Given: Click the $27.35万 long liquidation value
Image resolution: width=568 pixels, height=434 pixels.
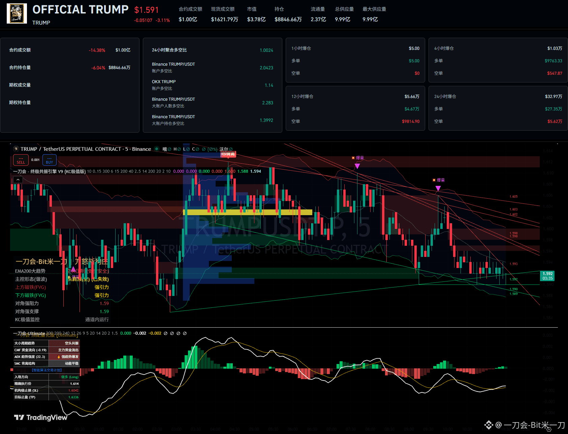Looking at the screenshot, I should [x=554, y=109].
